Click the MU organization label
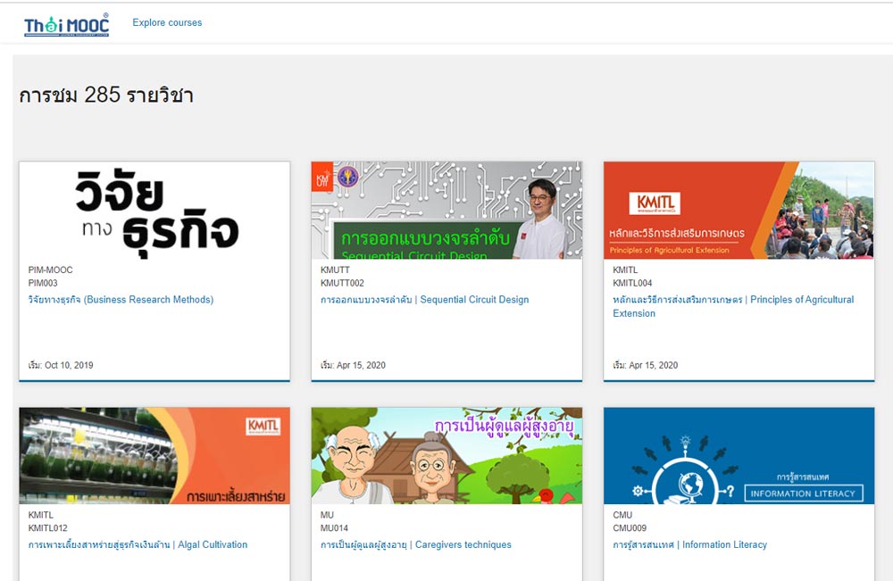Viewport: 893px width, 581px height. 328,515
